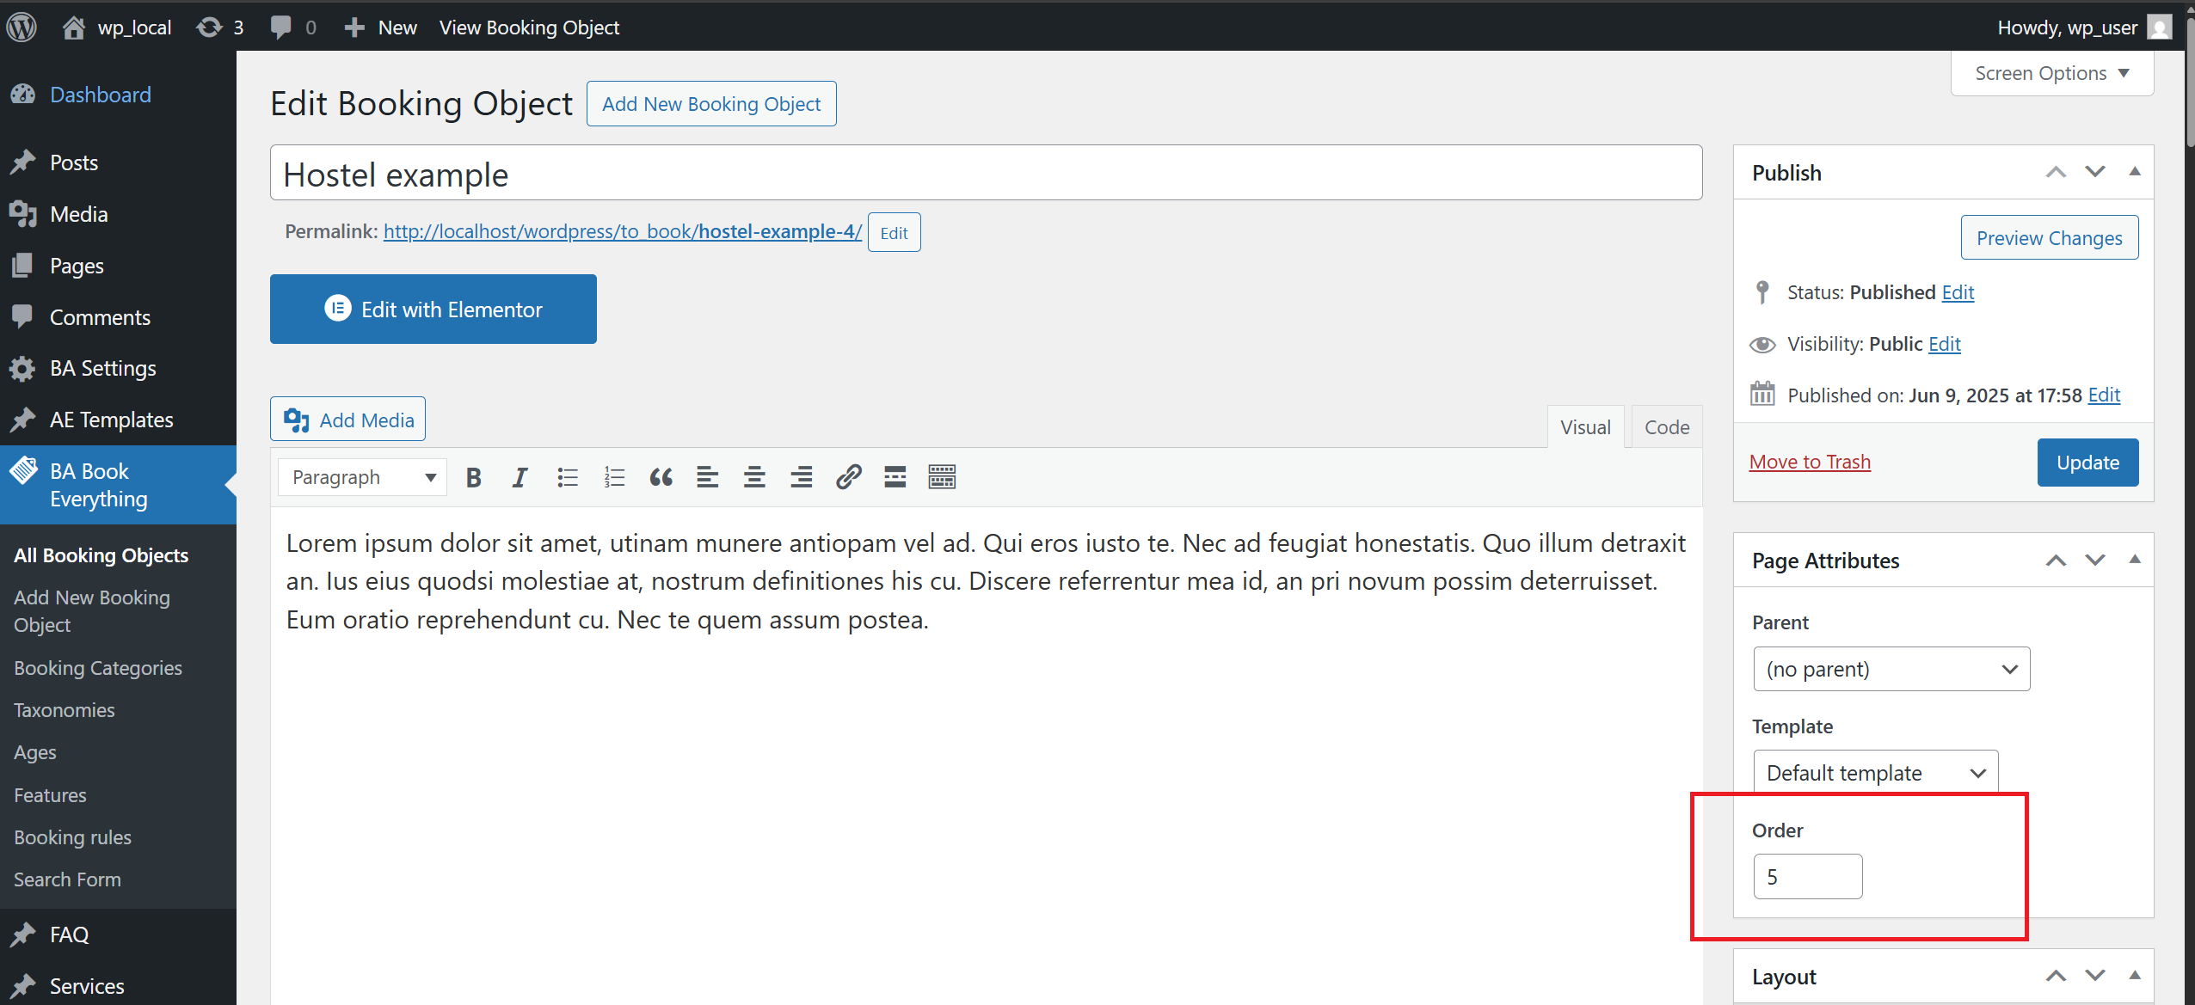Toggle the Layout panel triangle

2135,976
